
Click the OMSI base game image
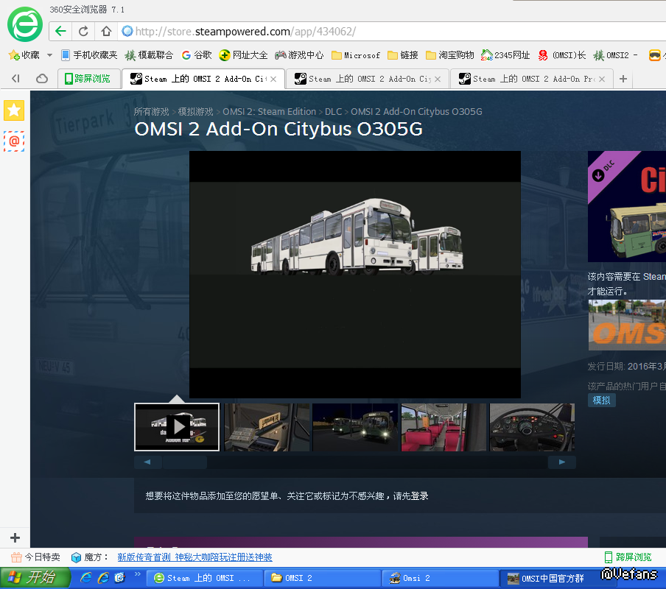point(627,325)
